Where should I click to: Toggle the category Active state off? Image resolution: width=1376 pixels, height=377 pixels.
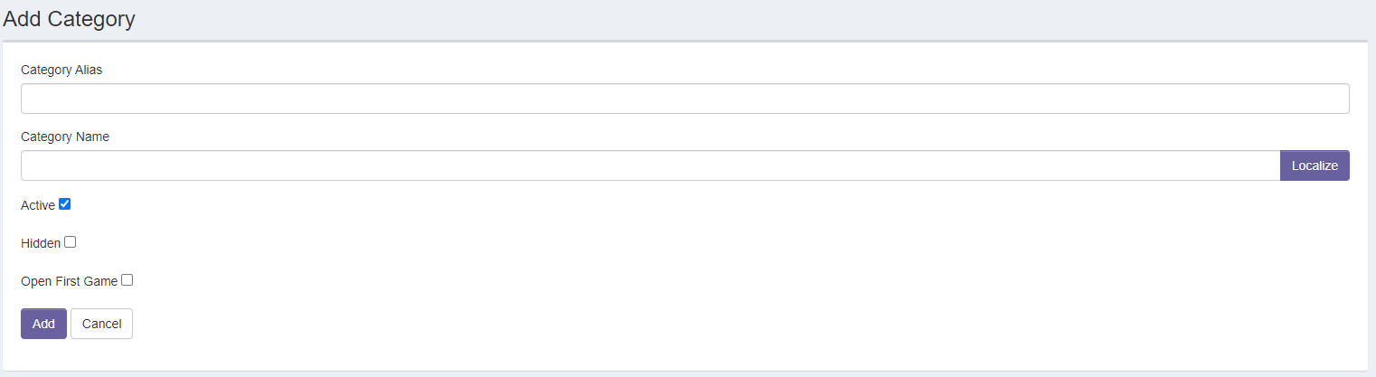(64, 204)
